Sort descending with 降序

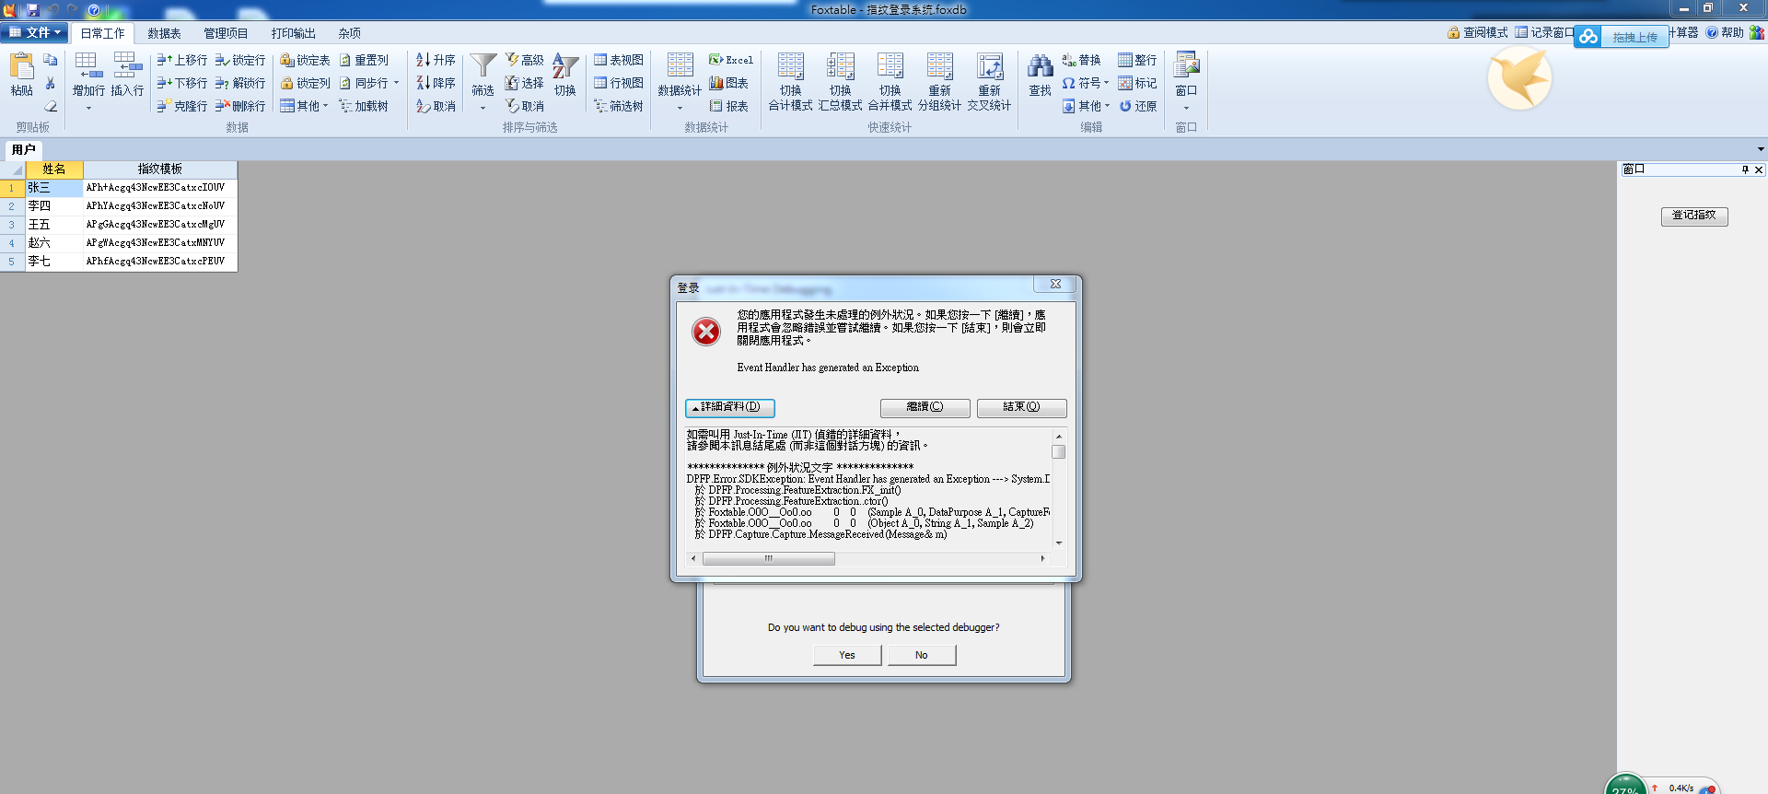[x=436, y=83]
